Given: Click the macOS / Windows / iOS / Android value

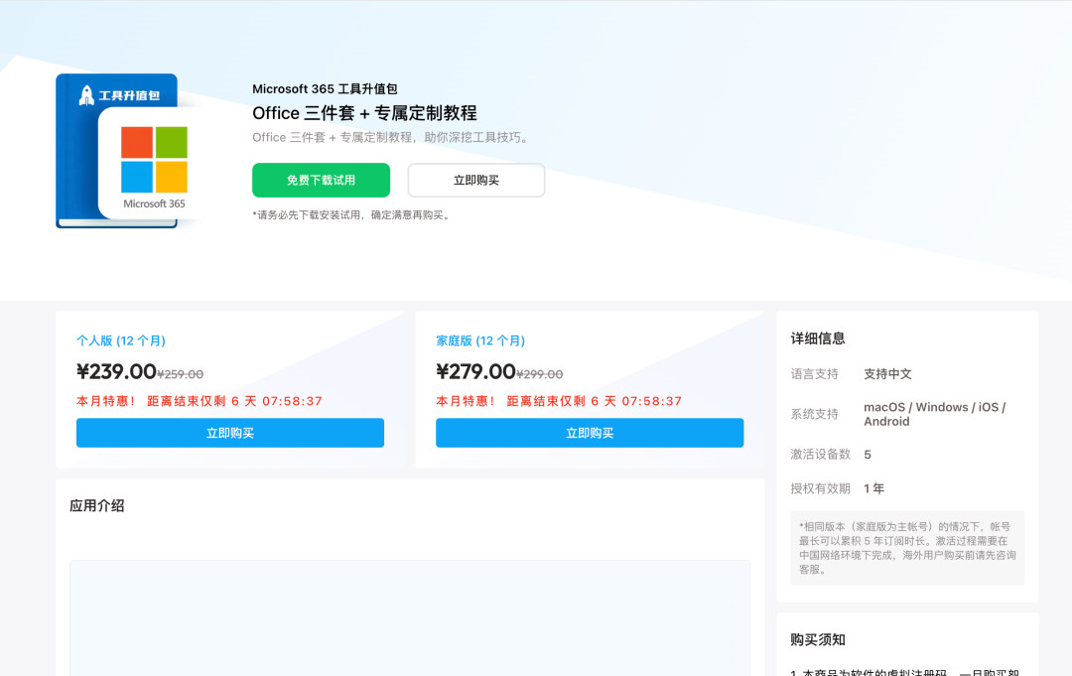Looking at the screenshot, I should pyautogui.click(x=935, y=414).
